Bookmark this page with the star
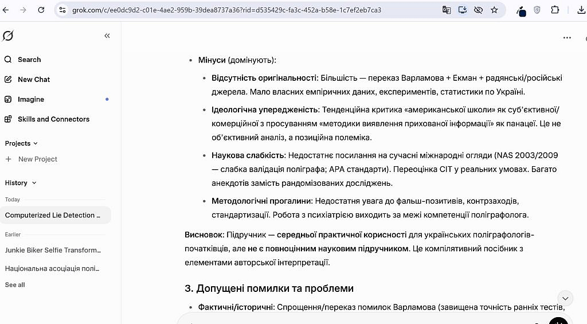The width and height of the screenshot is (587, 324). [494, 10]
